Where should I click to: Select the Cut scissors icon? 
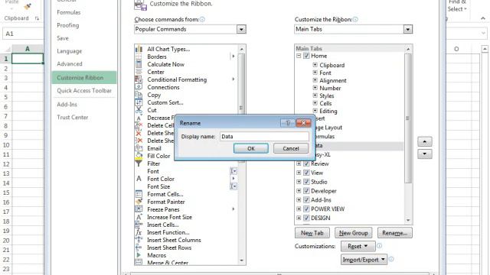[x=139, y=110]
